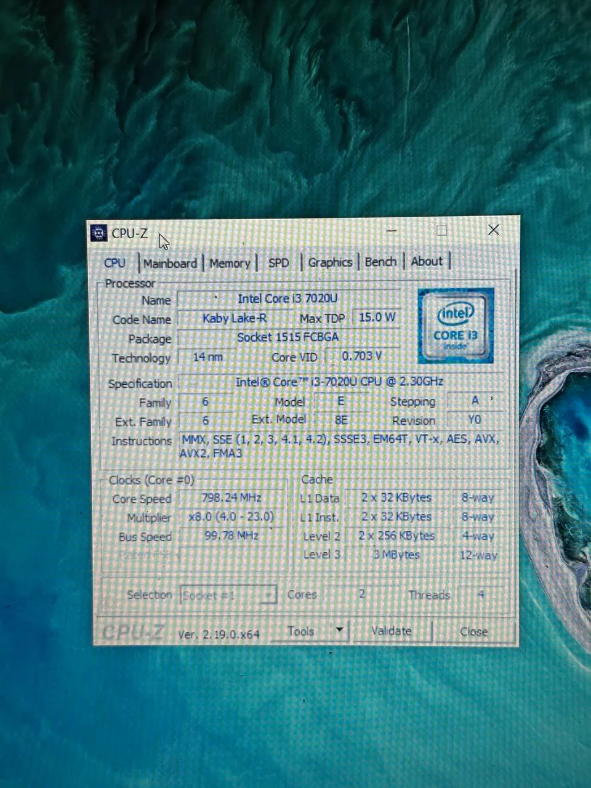The width and height of the screenshot is (591, 788).
Task: Show the About tab
Action: coord(427,260)
